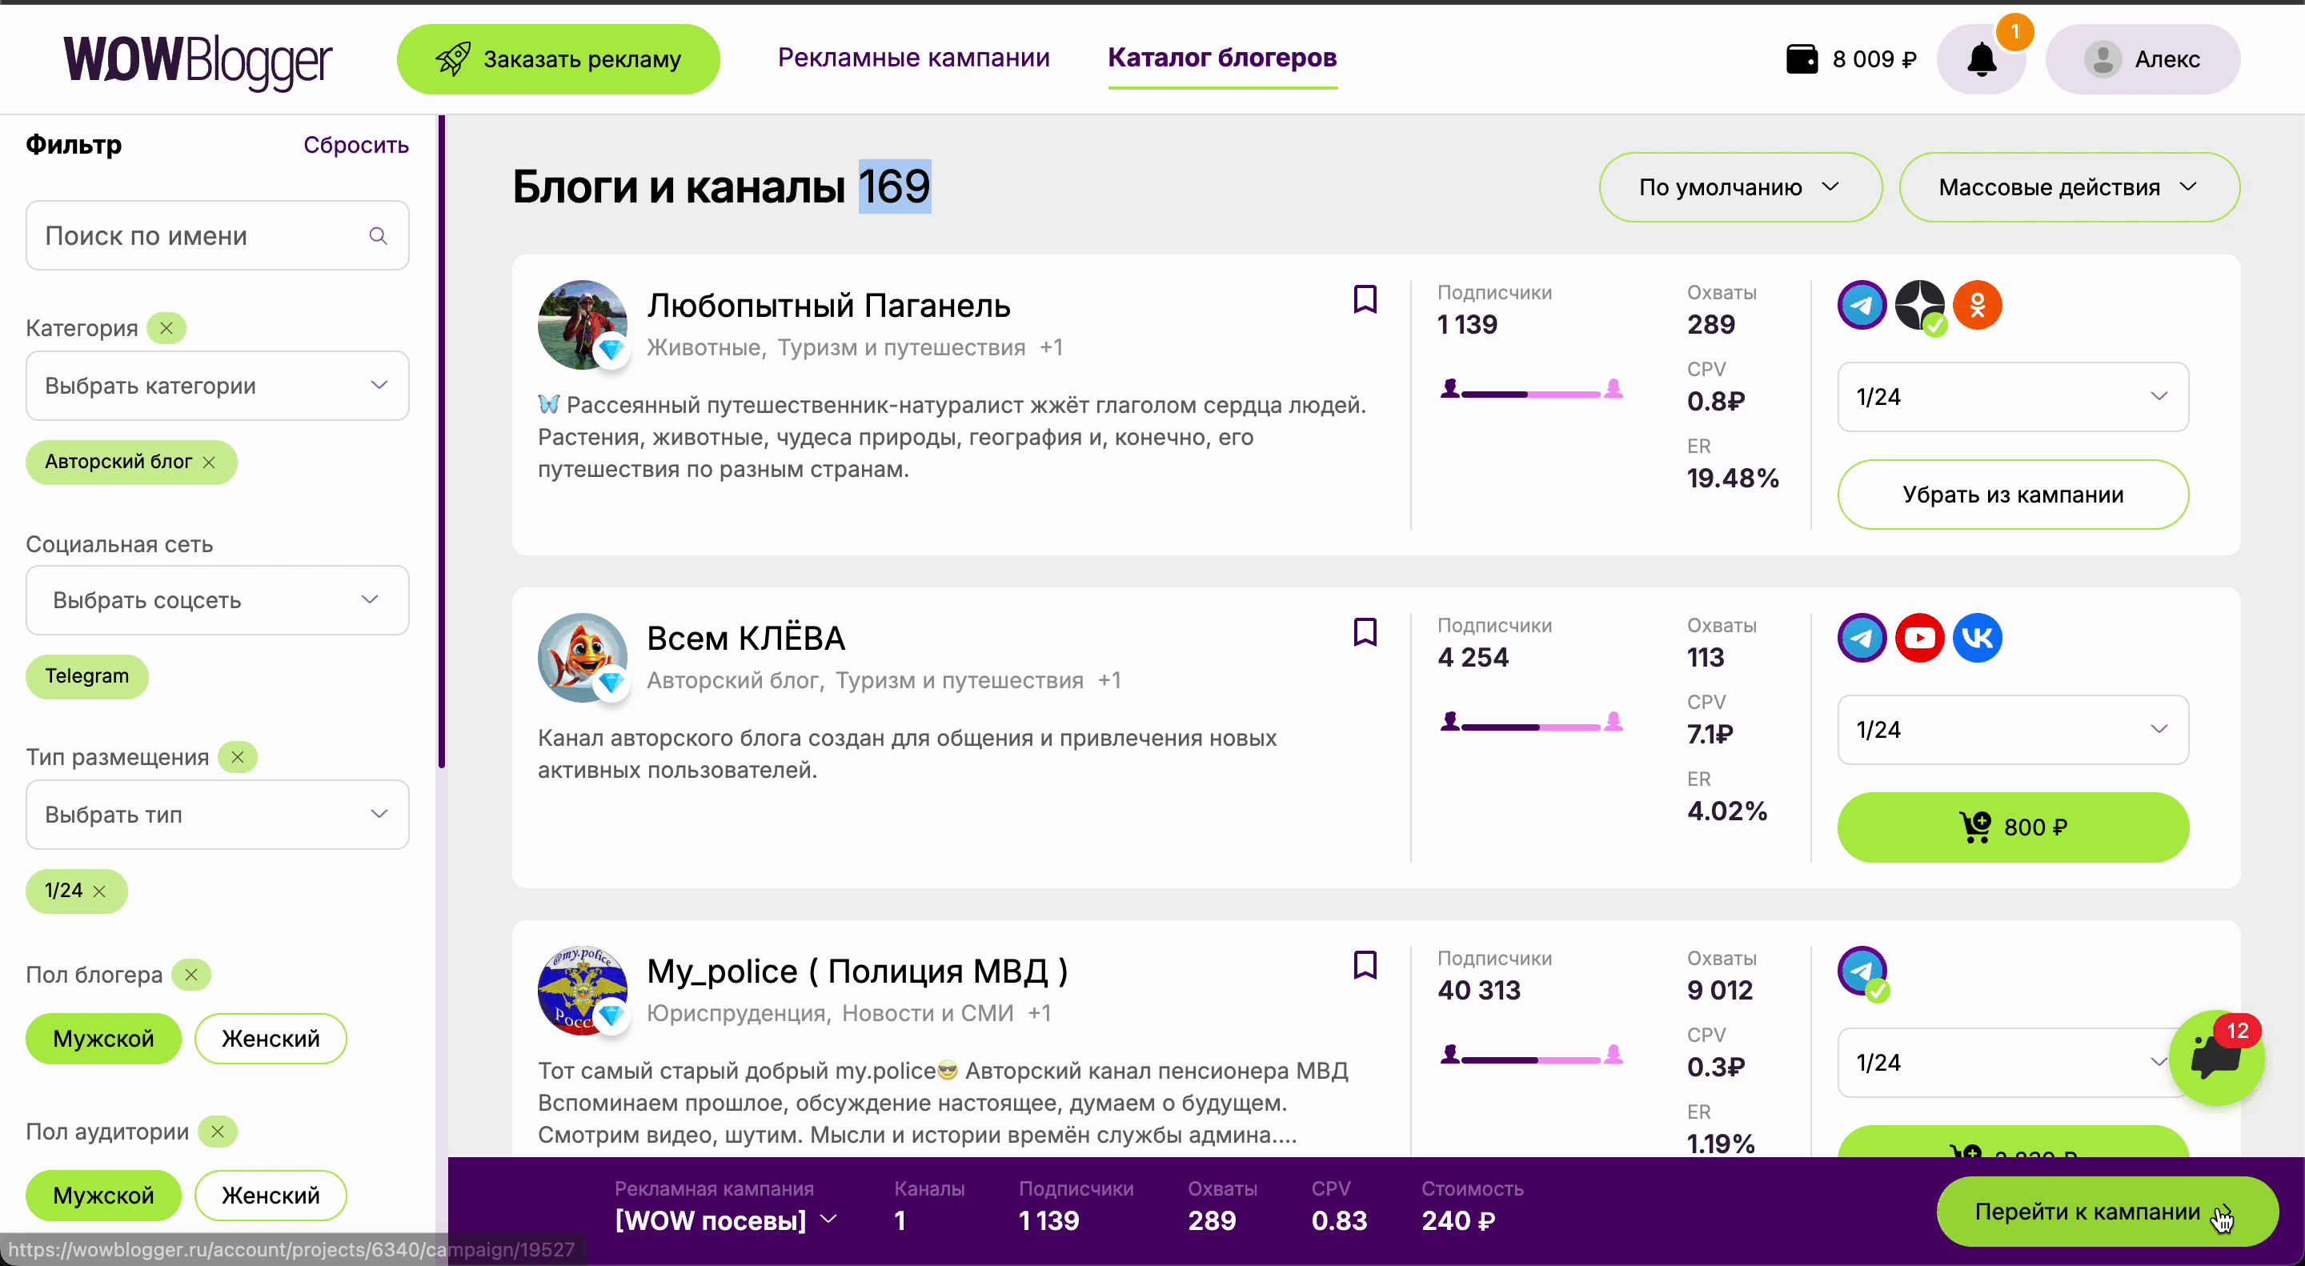Toggle Мужской audience gender filter
Image resolution: width=2305 pixels, height=1266 pixels.
point(103,1196)
